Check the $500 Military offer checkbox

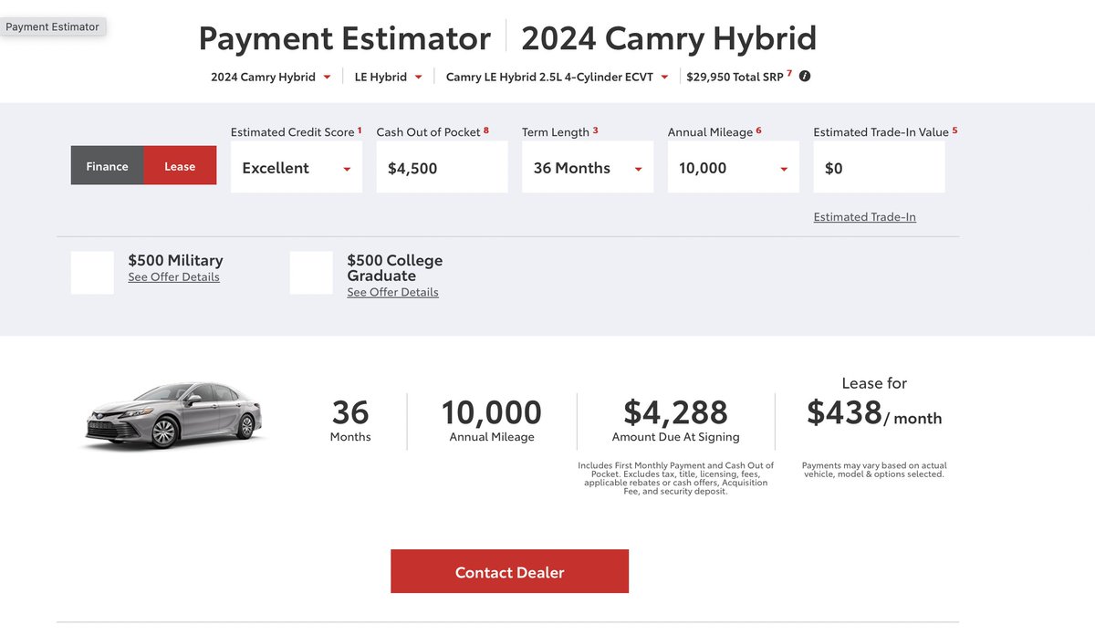tap(92, 273)
